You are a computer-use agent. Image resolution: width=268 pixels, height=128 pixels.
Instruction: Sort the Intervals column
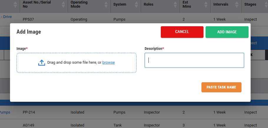(236, 4)
